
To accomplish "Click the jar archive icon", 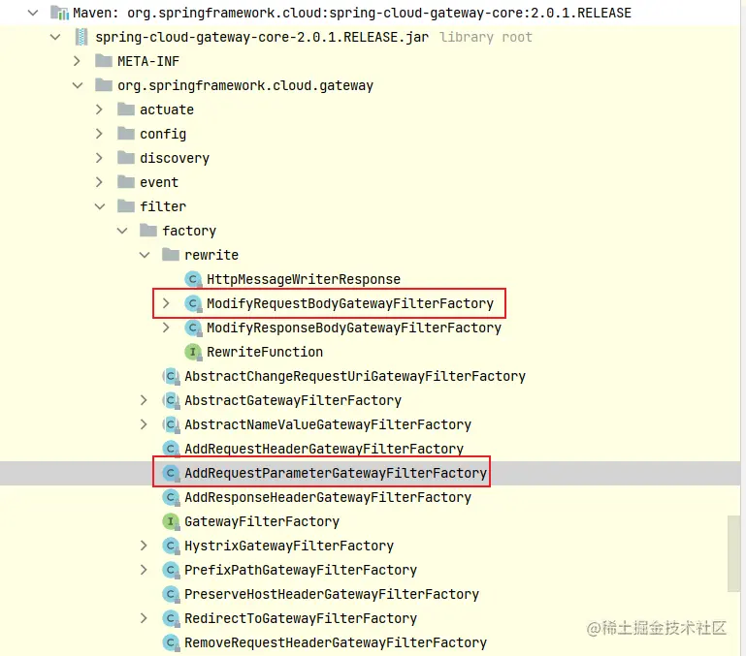I will (x=81, y=37).
